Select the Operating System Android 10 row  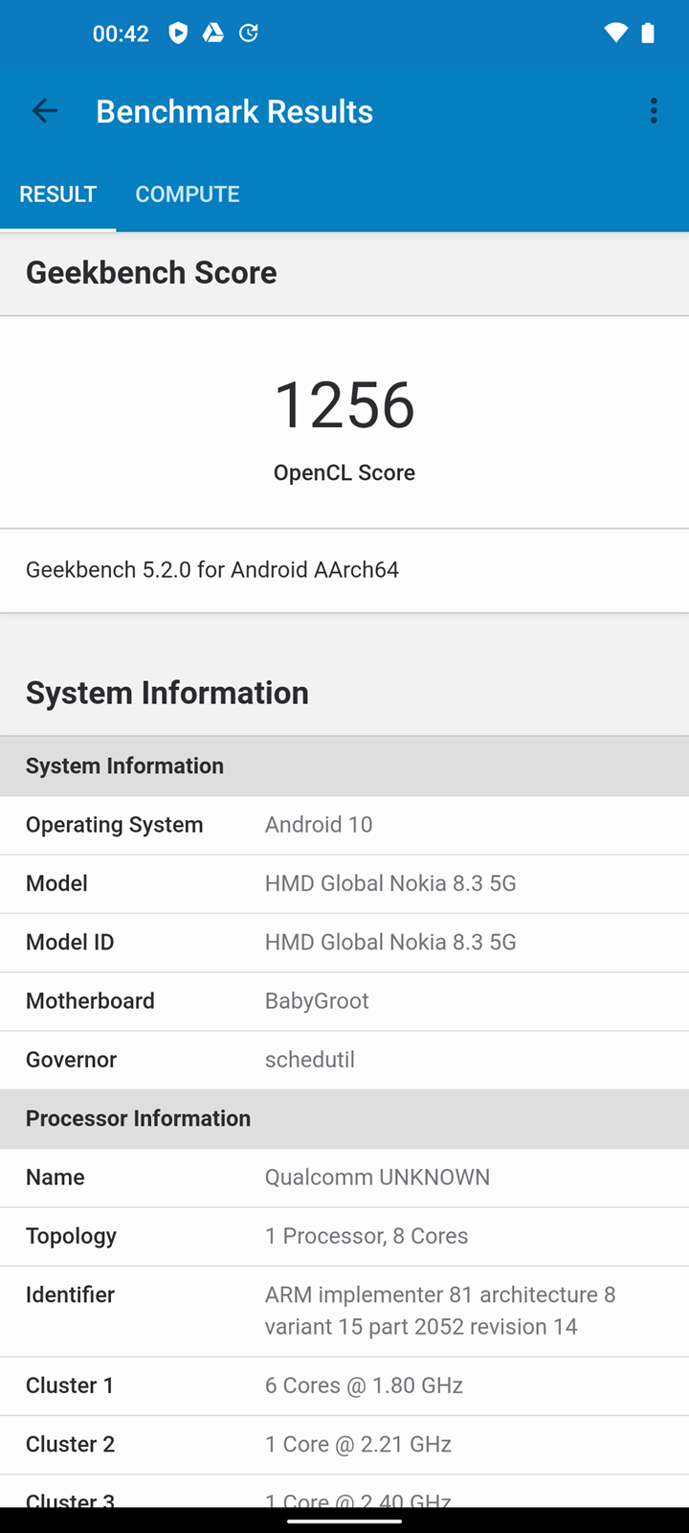coord(344,825)
